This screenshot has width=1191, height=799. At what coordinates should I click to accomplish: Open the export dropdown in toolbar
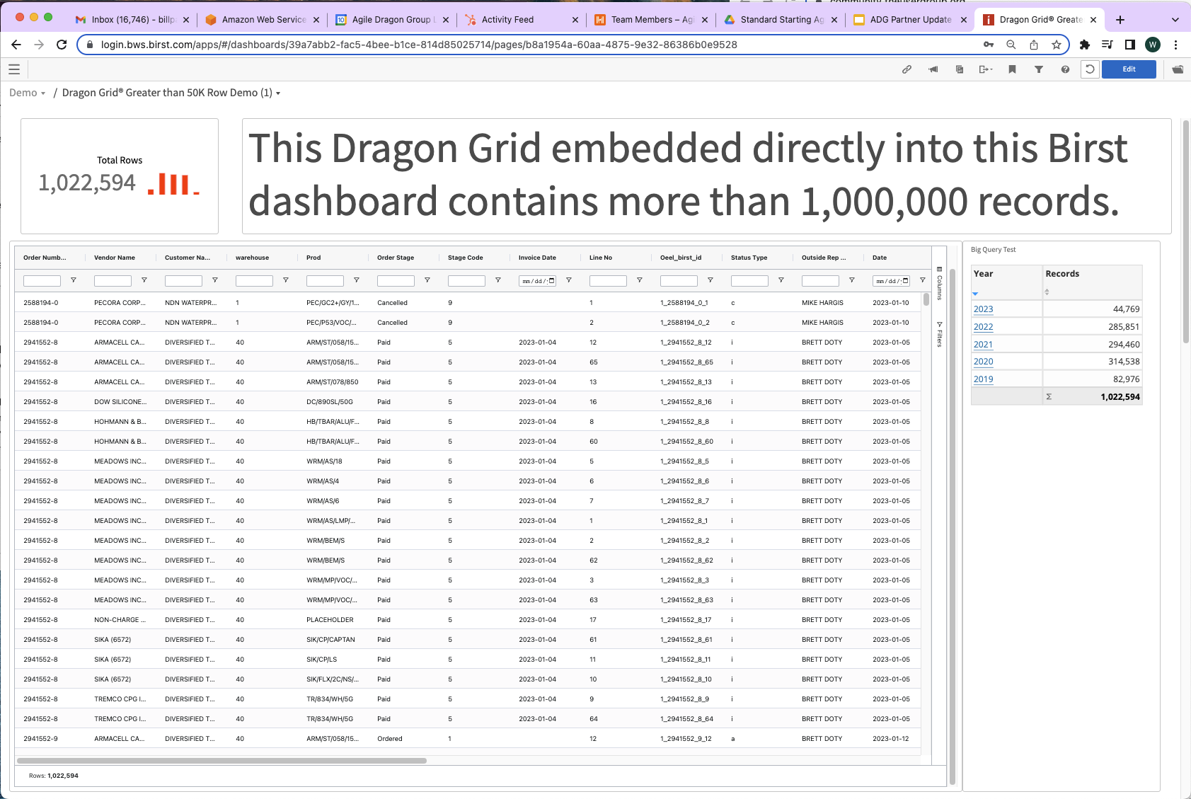[986, 69]
